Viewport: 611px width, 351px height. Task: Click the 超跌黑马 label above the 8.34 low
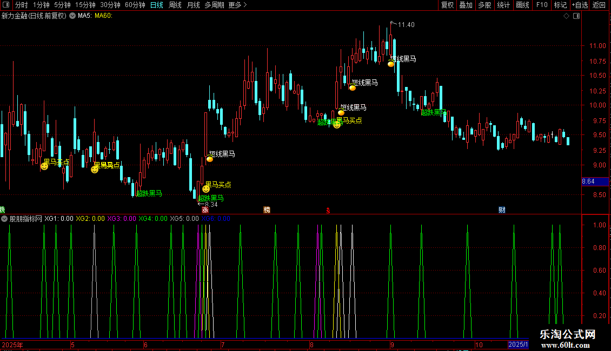pos(211,198)
